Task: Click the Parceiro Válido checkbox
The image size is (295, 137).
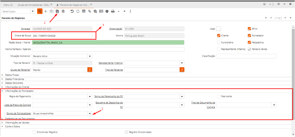Action: click(x=249, y=49)
